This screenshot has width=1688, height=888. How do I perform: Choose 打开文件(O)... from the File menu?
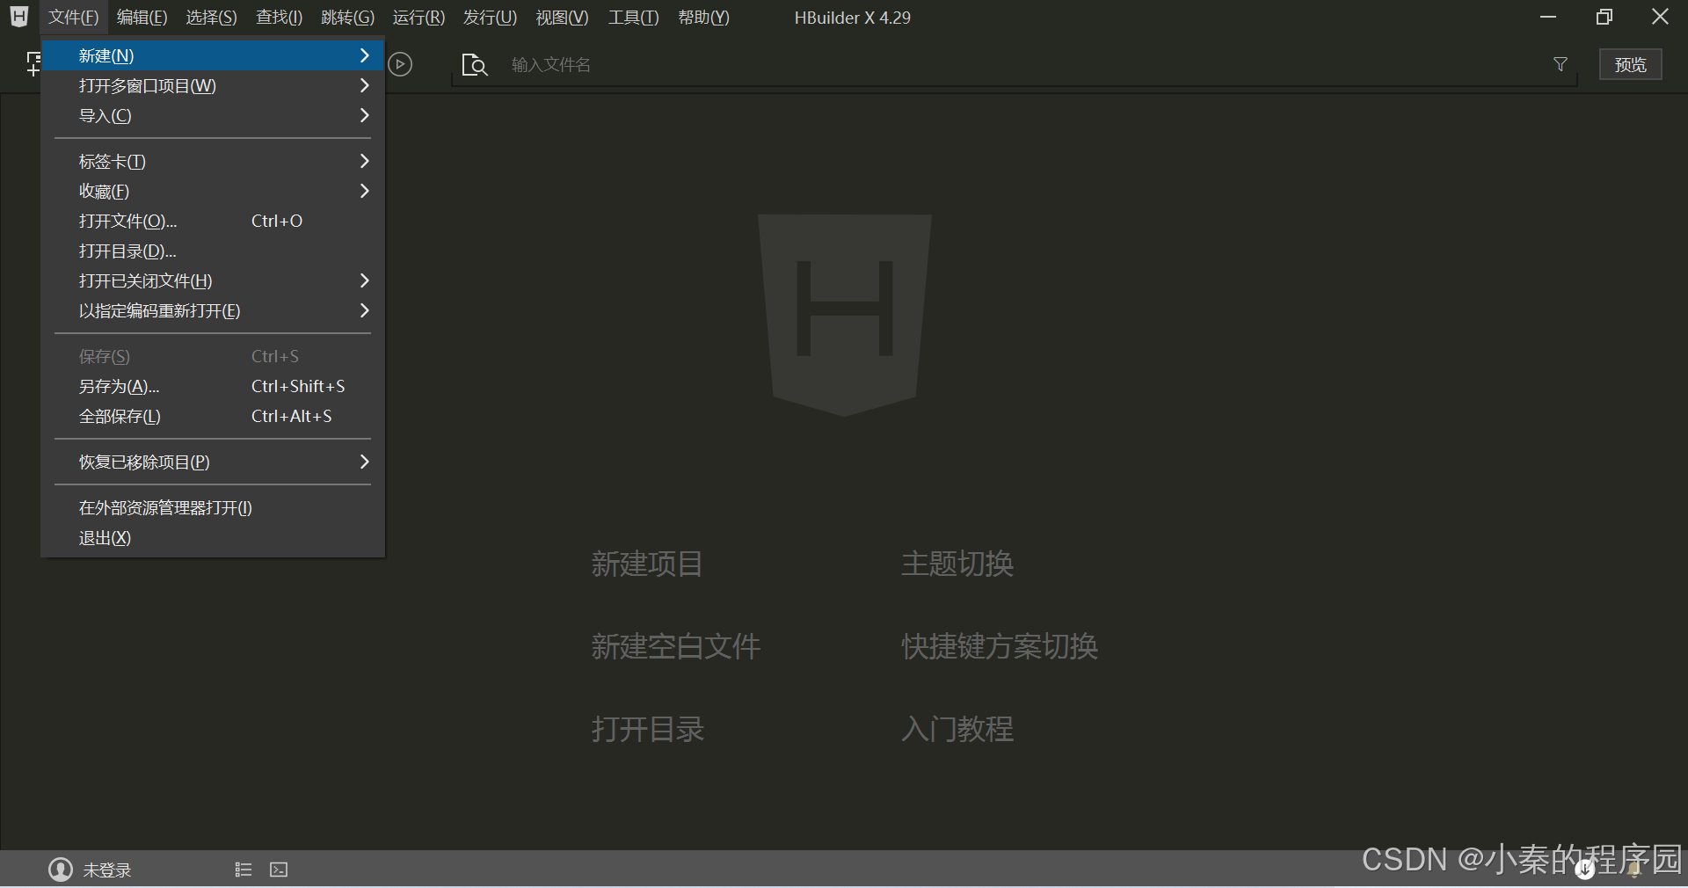[213, 221]
